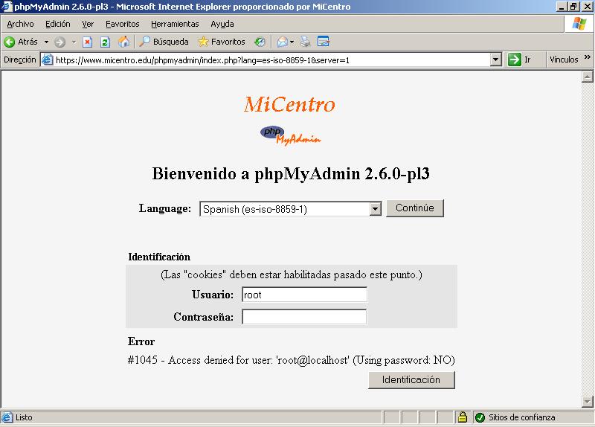The width and height of the screenshot is (595, 427).
Task: Click the Usuario field containing root
Action: pos(304,295)
